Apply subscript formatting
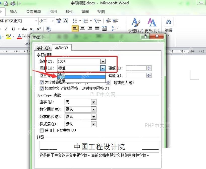 click(x=32, y=29)
